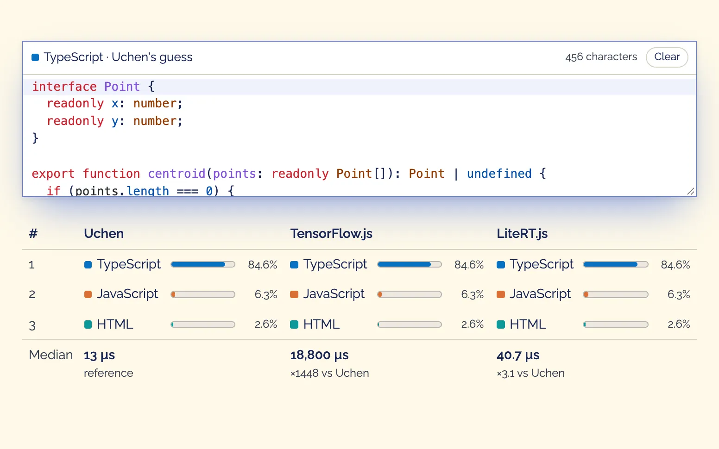Click rank number 3 in the table
The image size is (719, 449).
[32, 325]
